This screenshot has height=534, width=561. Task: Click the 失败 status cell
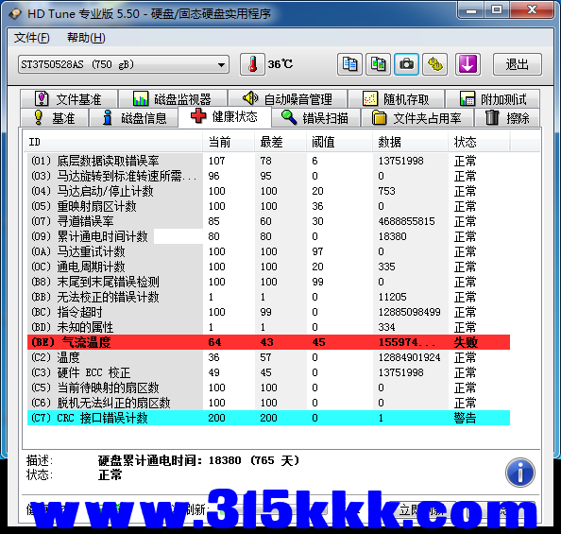coord(466,342)
